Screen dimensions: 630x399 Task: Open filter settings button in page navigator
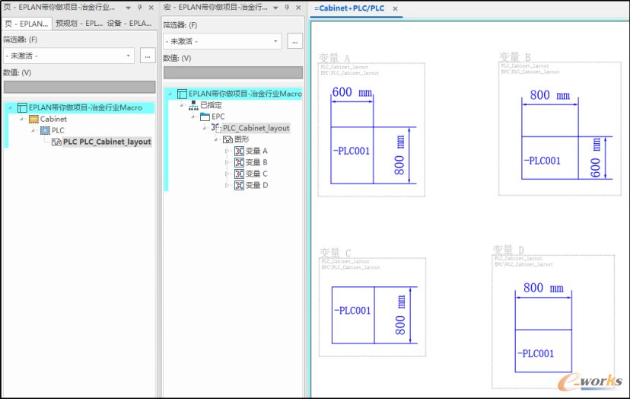pos(148,56)
